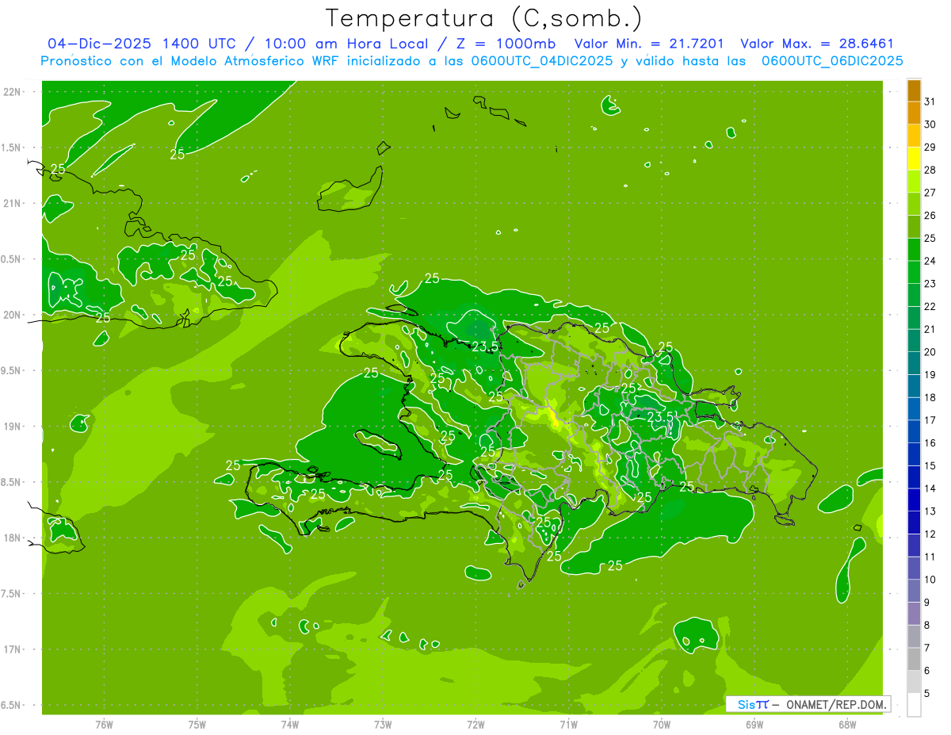Click legend swatch between 30 and 31
This screenshot has height=735, width=951.
click(914, 113)
